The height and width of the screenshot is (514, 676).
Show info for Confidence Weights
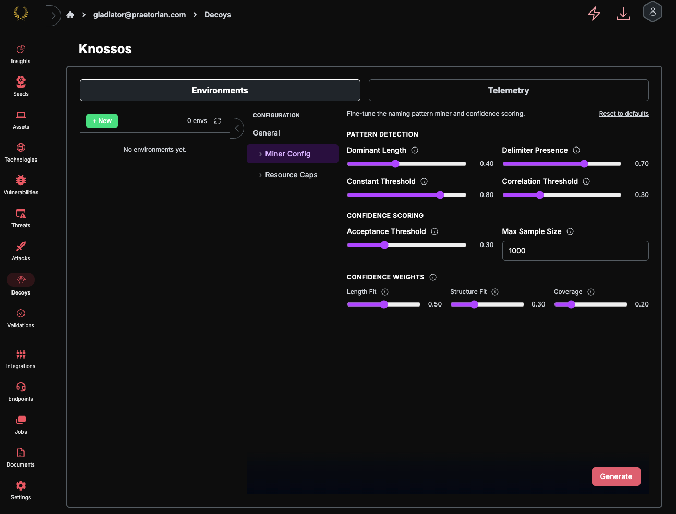click(433, 277)
